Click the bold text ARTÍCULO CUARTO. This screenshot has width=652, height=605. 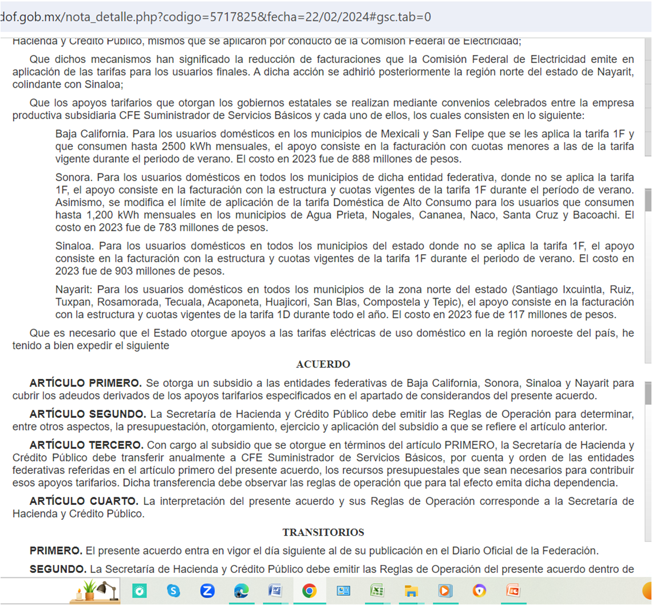(84, 501)
